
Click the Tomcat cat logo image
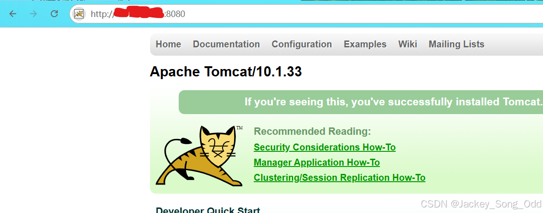[x=199, y=156]
